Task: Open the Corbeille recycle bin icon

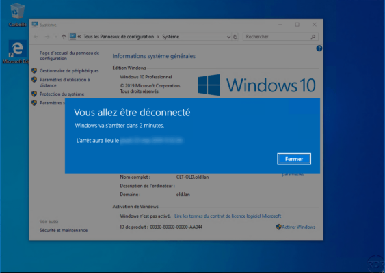Action: (17, 15)
